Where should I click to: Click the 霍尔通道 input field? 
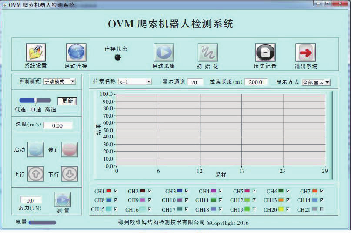pos(195,82)
